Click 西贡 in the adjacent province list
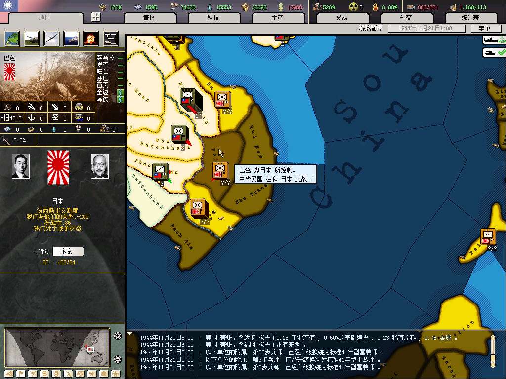Image resolution: width=506 pixels, height=379 pixels. click(x=103, y=85)
